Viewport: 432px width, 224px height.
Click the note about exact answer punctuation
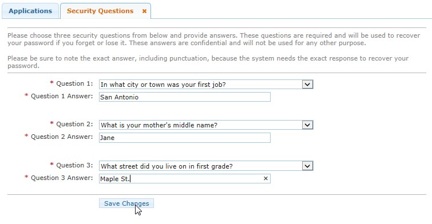208,62
